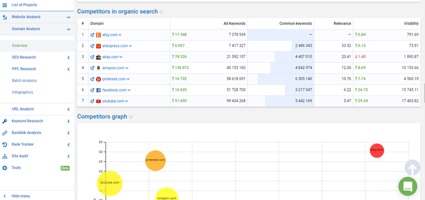Image resolution: width=425 pixels, height=200 pixels.
Task: Open the green chat support bubble
Action: pos(408,186)
